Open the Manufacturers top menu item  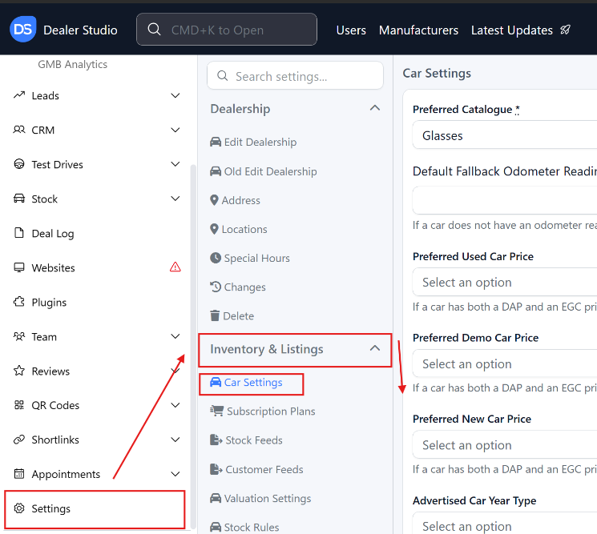pos(418,30)
